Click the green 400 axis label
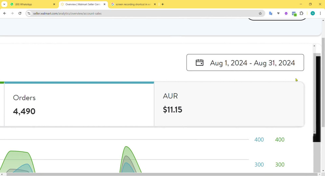The width and height of the screenshot is (325, 176). coord(279,140)
